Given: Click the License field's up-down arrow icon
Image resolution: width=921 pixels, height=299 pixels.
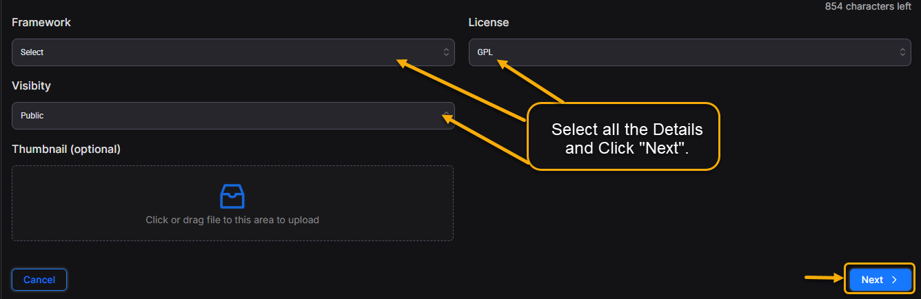Looking at the screenshot, I should [902, 52].
